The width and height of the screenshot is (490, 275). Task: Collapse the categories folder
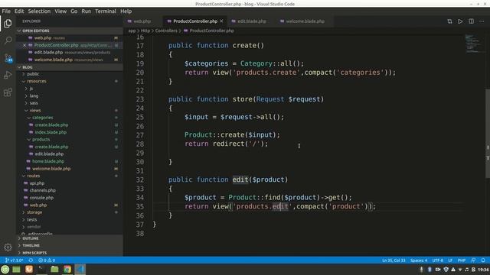(43, 118)
